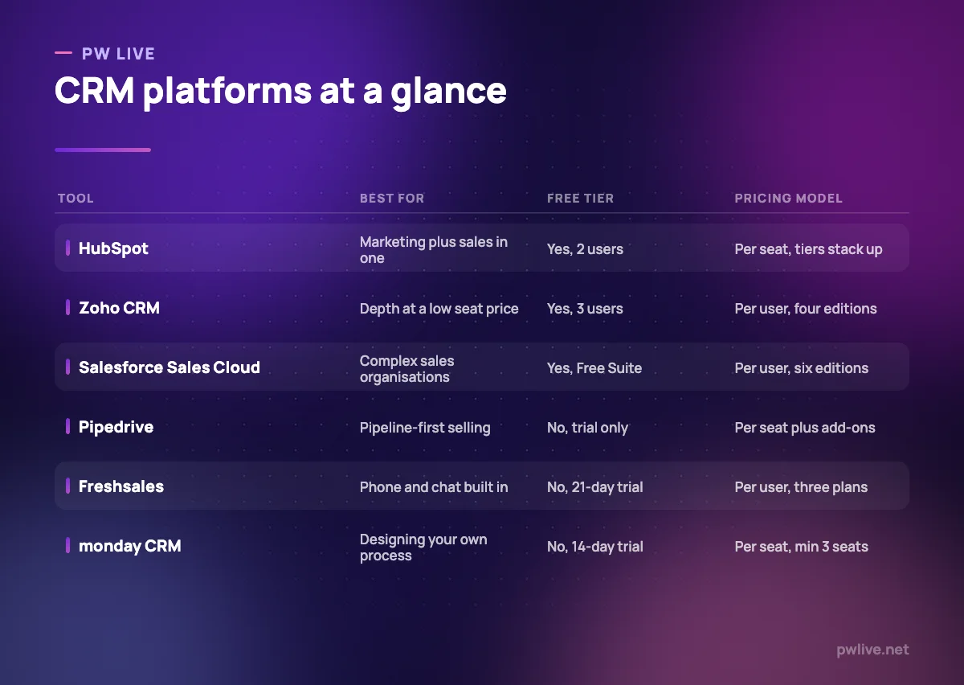Select the 'Pipedrive' tool name
This screenshot has height=685, width=964.
pos(116,427)
